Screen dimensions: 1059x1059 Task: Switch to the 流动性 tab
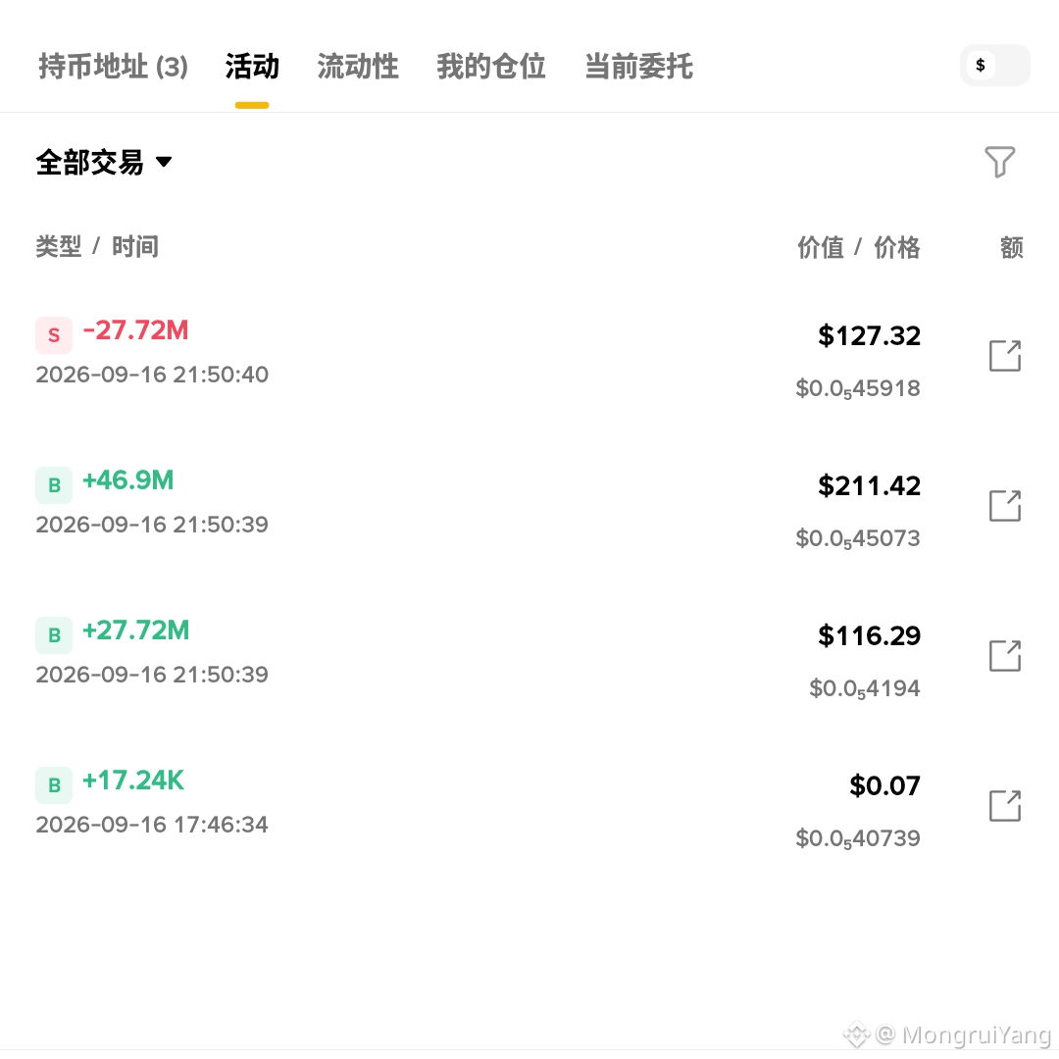pyautogui.click(x=358, y=67)
